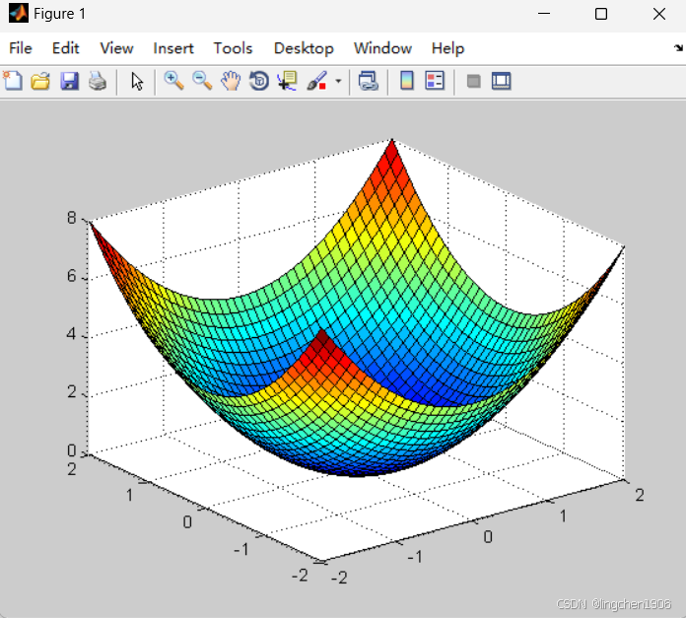Click the z-axis tick label 4
Viewport: 686px width, 618px height.
click(x=71, y=334)
